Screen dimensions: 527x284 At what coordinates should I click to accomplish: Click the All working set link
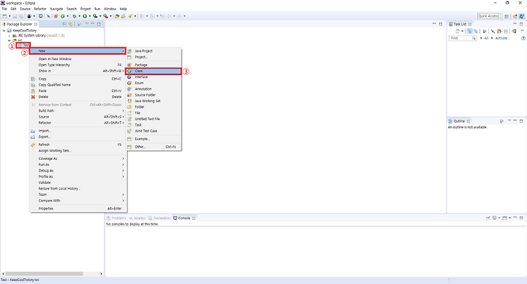(486, 38)
